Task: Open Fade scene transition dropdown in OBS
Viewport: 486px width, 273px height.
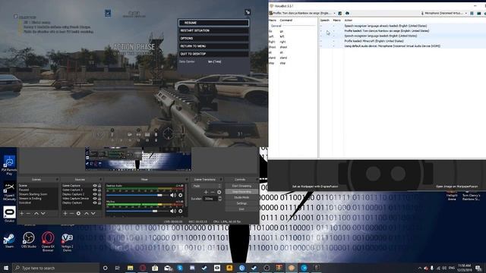Action: tap(206, 186)
